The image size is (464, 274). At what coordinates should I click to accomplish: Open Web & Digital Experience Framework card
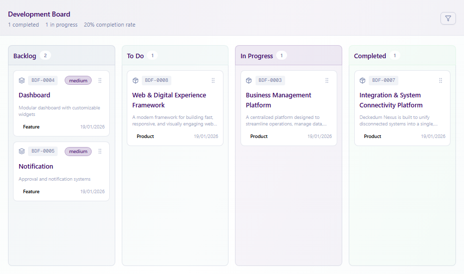coord(169,100)
